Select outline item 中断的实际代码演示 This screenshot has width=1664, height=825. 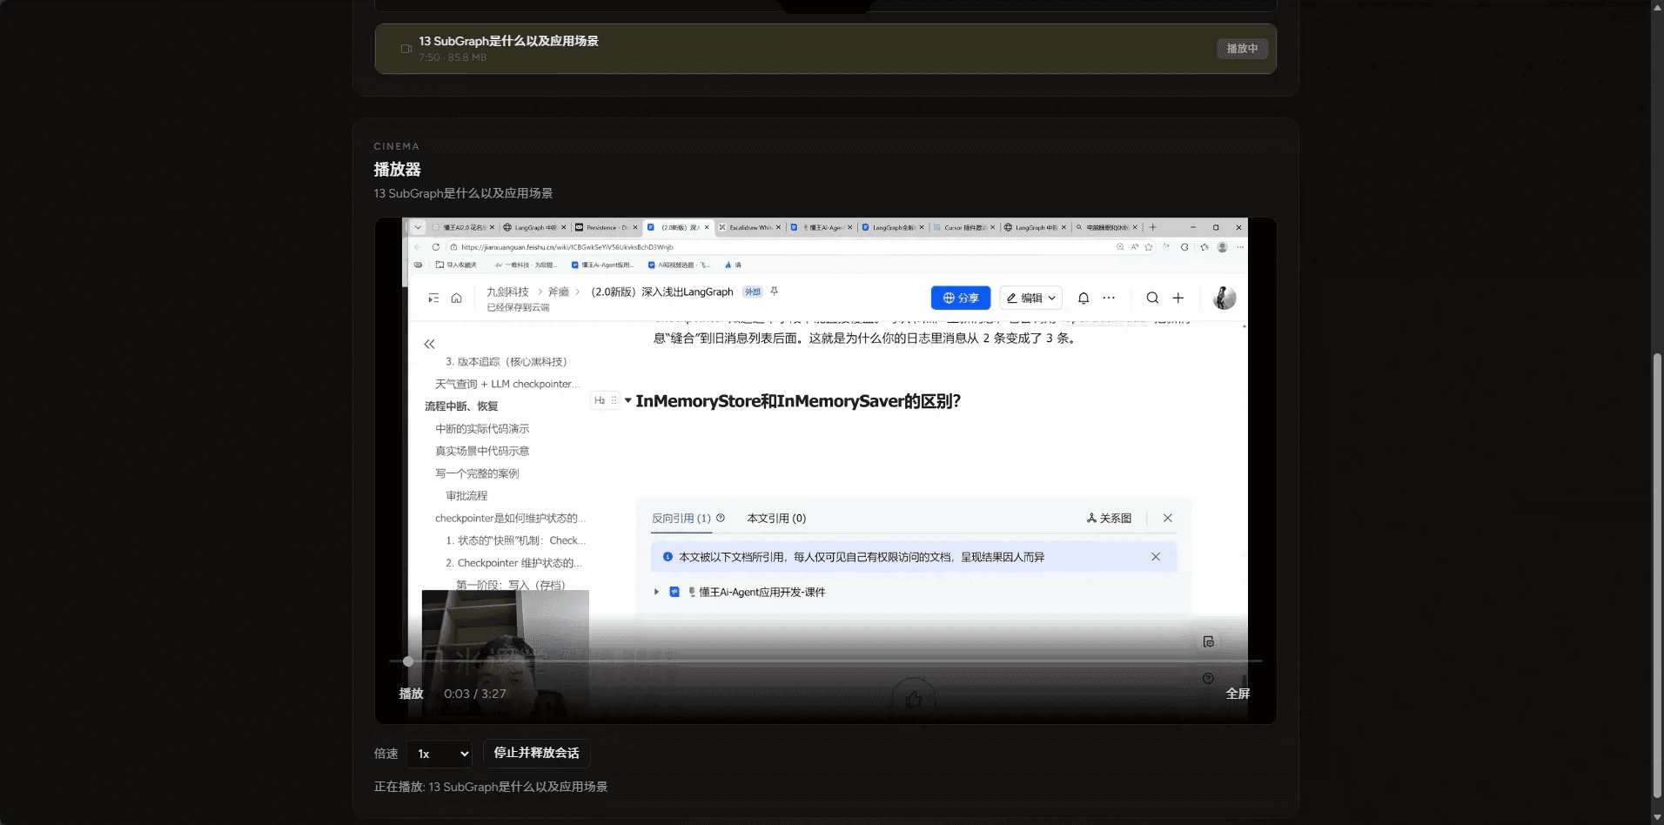(x=482, y=429)
